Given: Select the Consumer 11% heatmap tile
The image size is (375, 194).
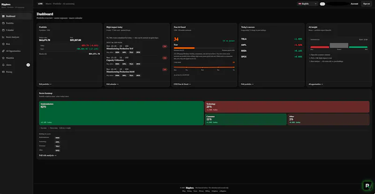Looking at the screenshot, I should 246,119.
